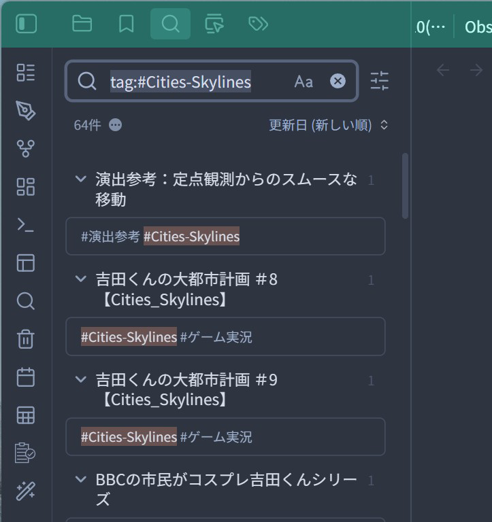Collapse the 演出参考：定点観測 result
The height and width of the screenshot is (522, 492).
point(81,179)
